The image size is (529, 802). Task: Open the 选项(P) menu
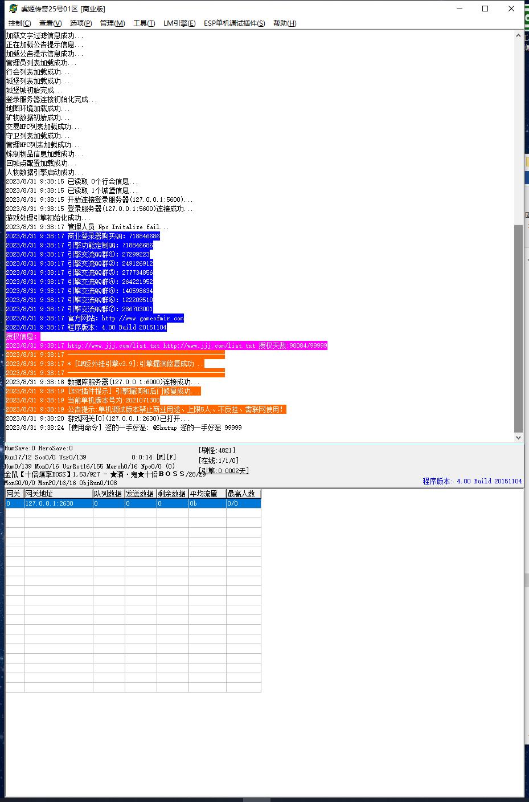[x=80, y=23]
